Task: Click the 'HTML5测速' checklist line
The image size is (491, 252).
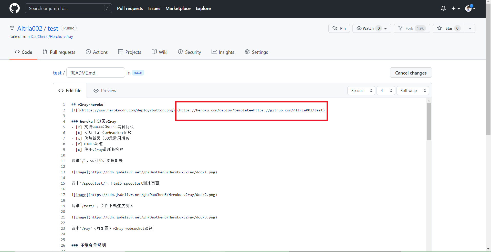Action: pyautogui.click(x=87, y=144)
